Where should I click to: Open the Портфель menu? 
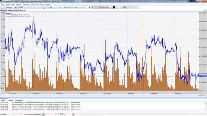[x=26, y=4]
